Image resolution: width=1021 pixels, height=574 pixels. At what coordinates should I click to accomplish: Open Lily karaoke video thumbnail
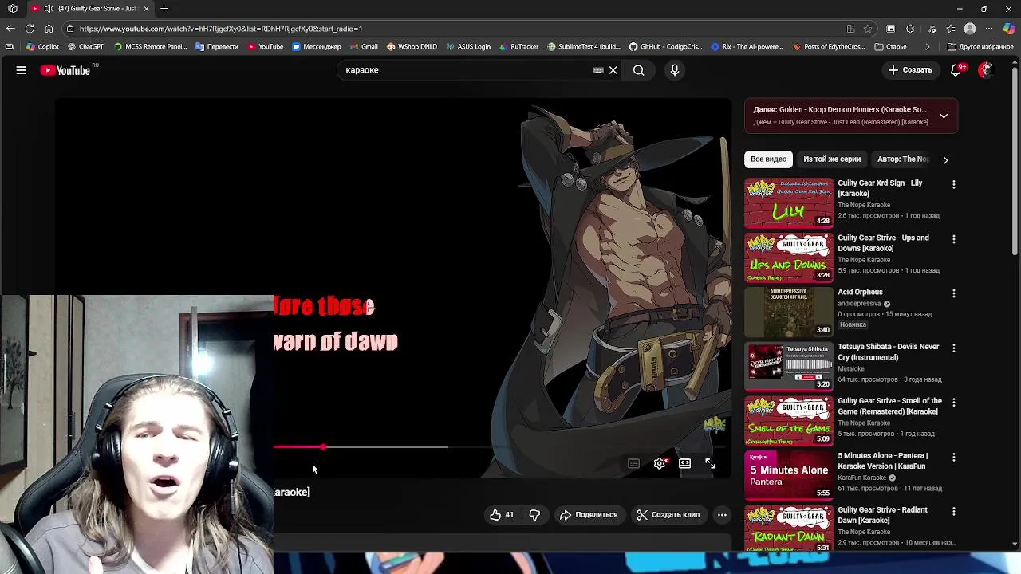[x=789, y=202]
